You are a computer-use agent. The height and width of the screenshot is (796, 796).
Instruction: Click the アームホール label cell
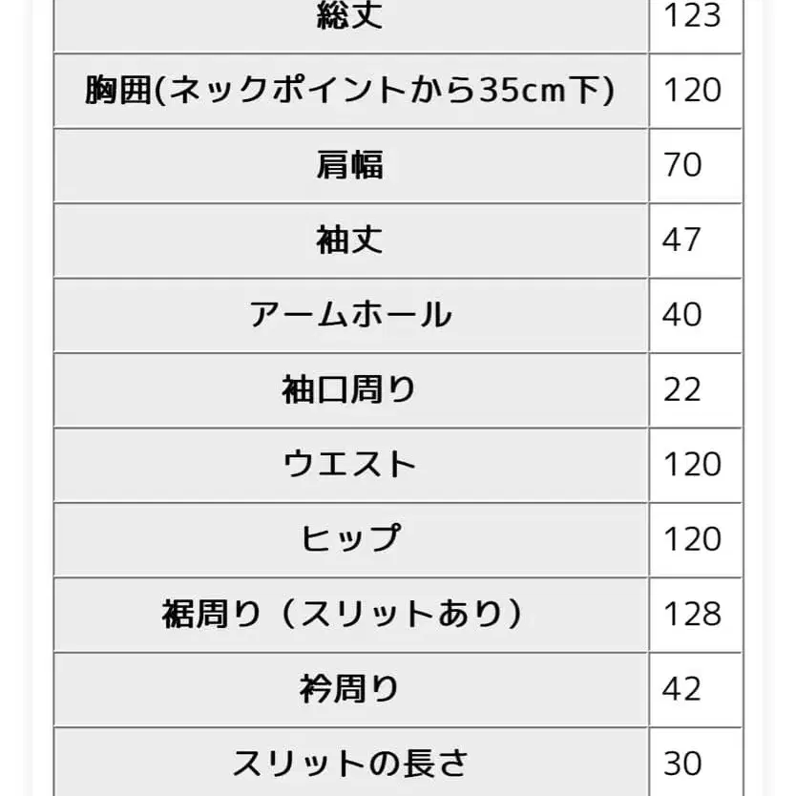pos(351,315)
